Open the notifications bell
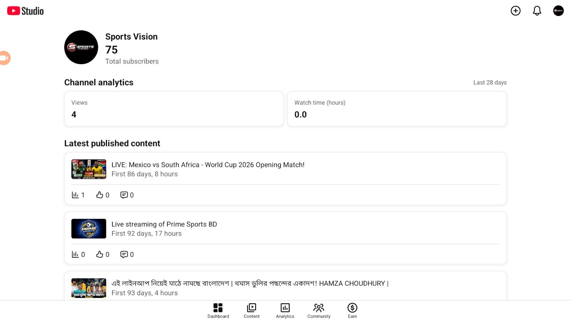Image resolution: width=571 pixels, height=322 pixels. pos(537,11)
